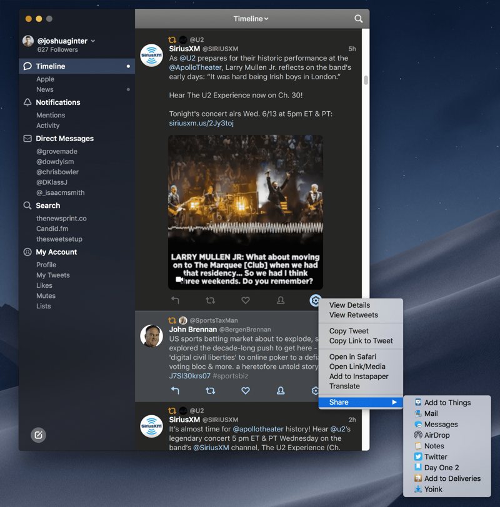Open the @apolloTheater mention in 2h tweet

click(x=258, y=429)
